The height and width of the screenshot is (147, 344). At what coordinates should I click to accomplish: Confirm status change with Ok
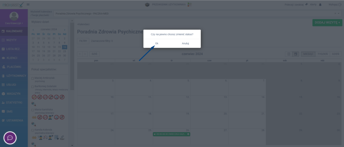(x=157, y=44)
